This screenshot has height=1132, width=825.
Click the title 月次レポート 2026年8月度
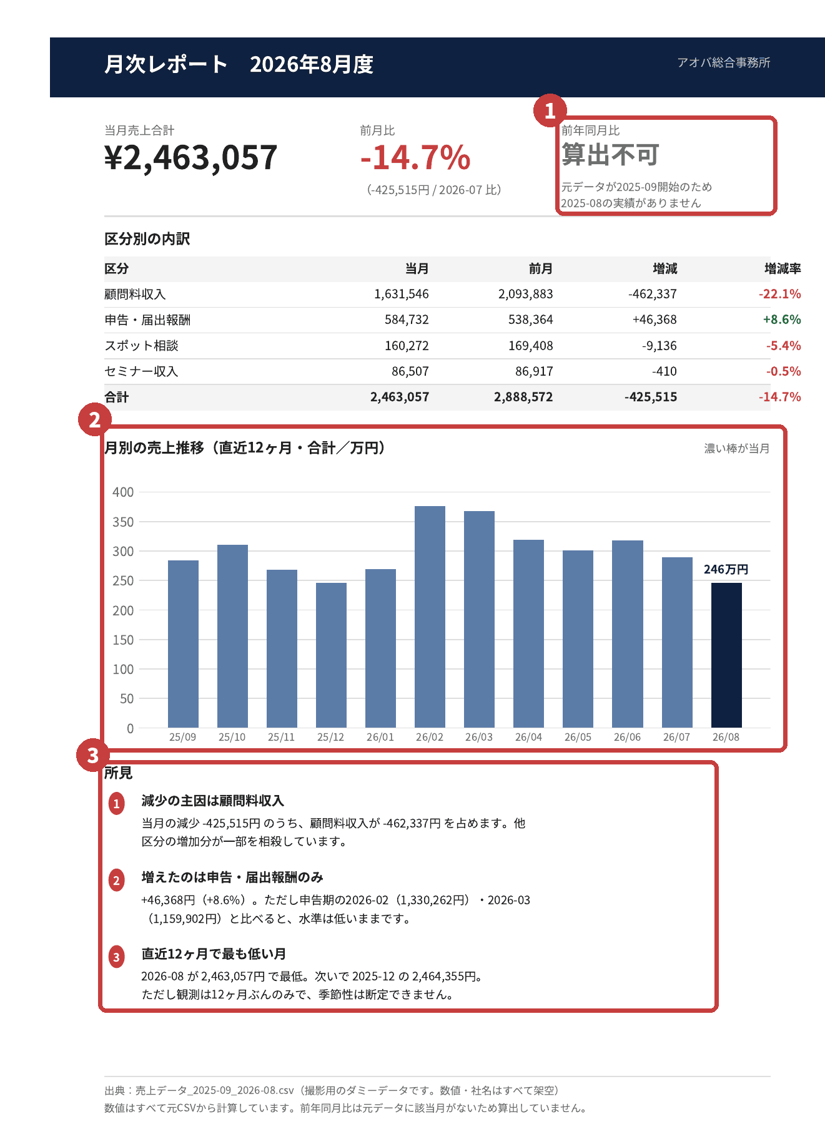coord(239,64)
